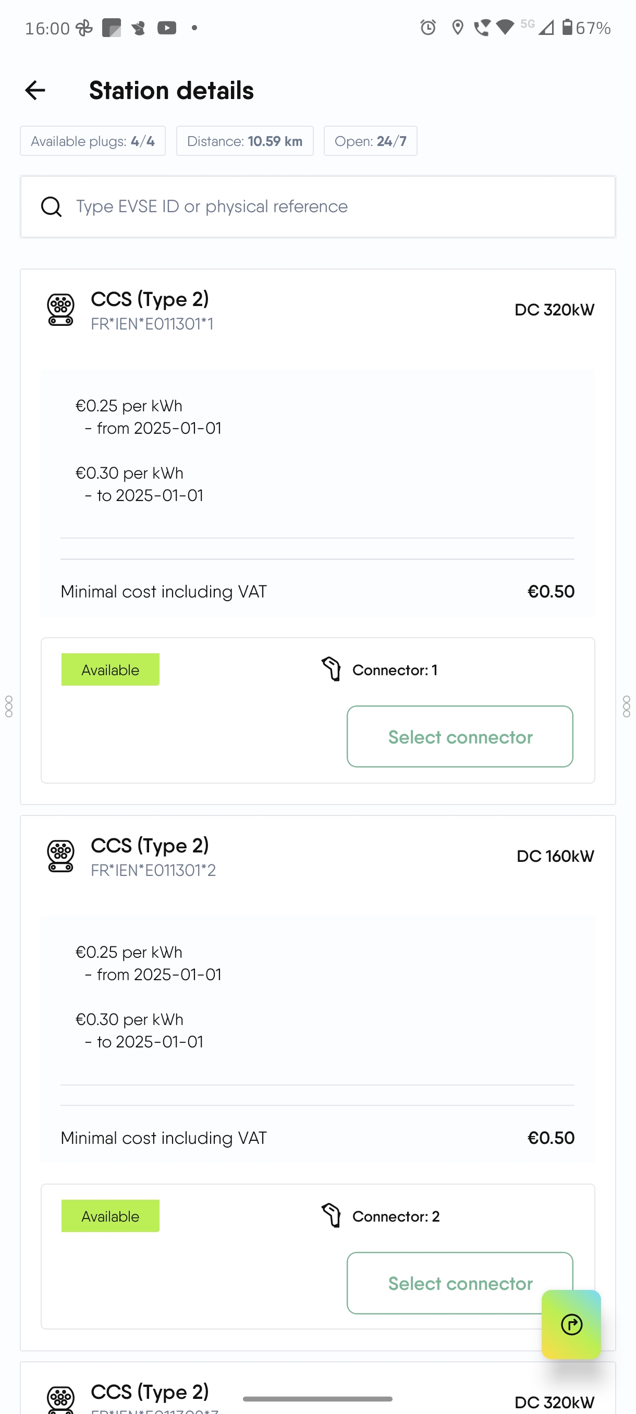Tap the CCS plug icon for FR*IEN*E011301*1
This screenshot has height=1414, width=636.
pos(61,310)
